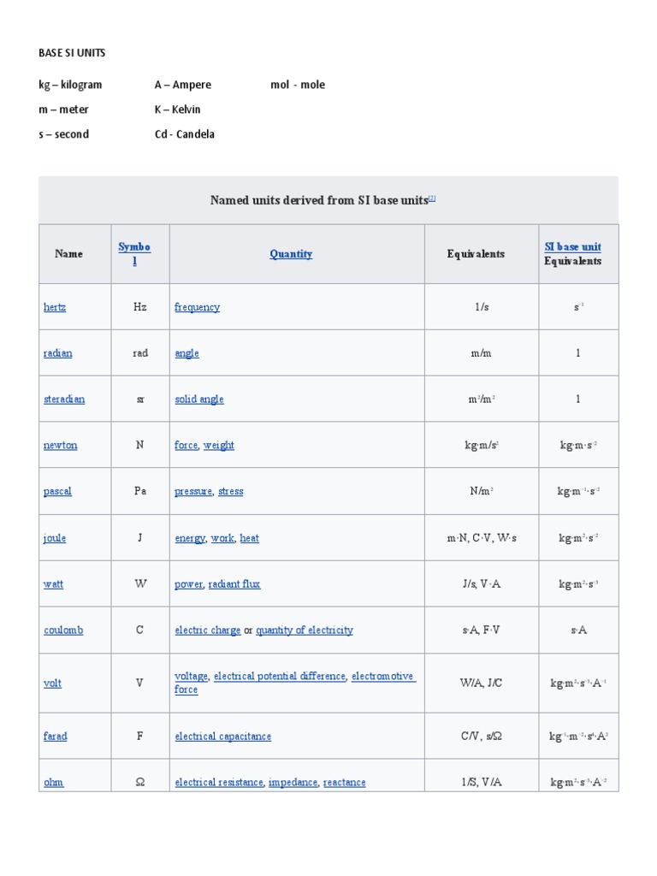Click the solid angle link
The height and width of the screenshot is (876, 657).
point(199,400)
